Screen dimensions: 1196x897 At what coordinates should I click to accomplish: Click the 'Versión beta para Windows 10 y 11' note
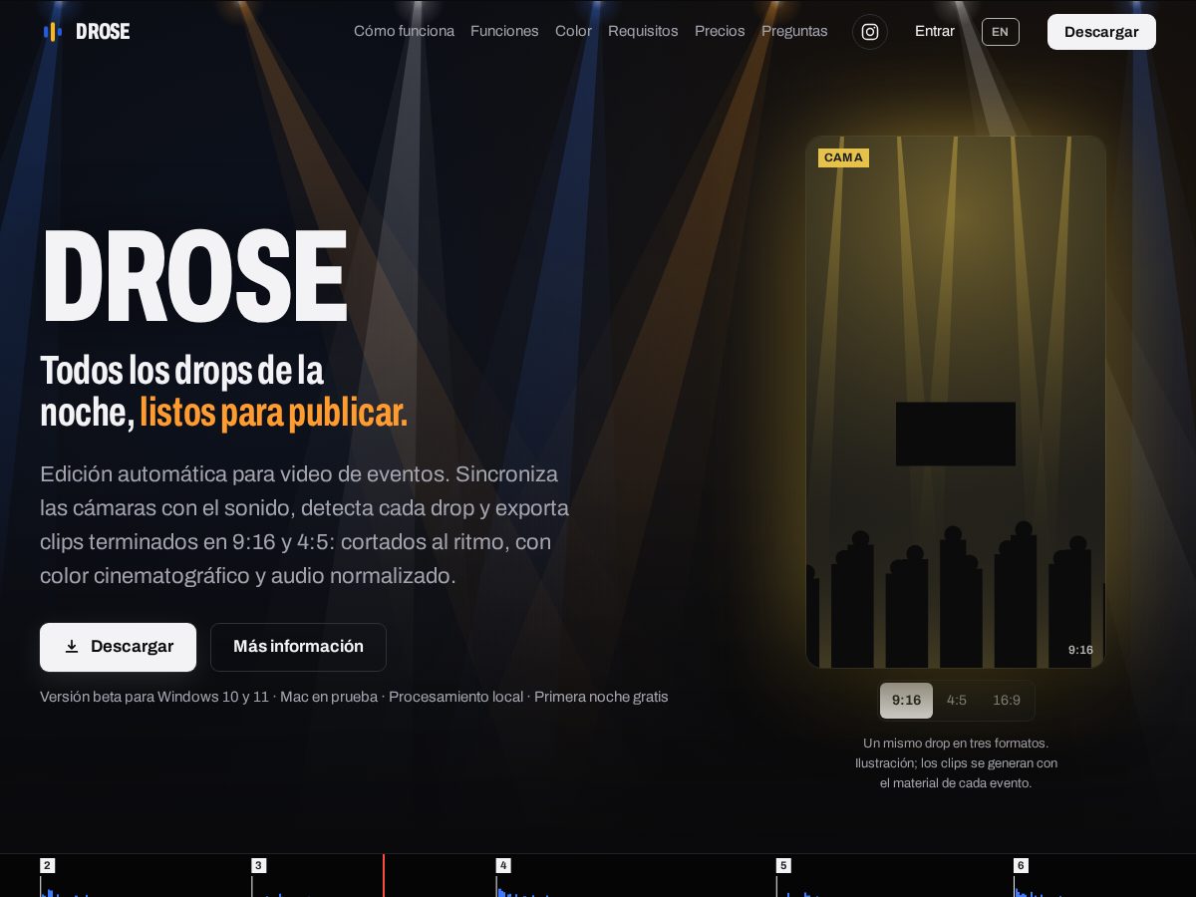point(154,697)
